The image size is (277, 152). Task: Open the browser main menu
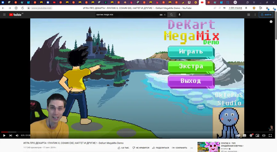(254, 2)
